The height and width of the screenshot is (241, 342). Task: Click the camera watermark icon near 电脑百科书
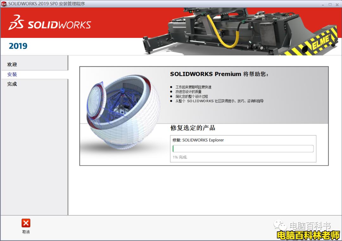click(280, 225)
